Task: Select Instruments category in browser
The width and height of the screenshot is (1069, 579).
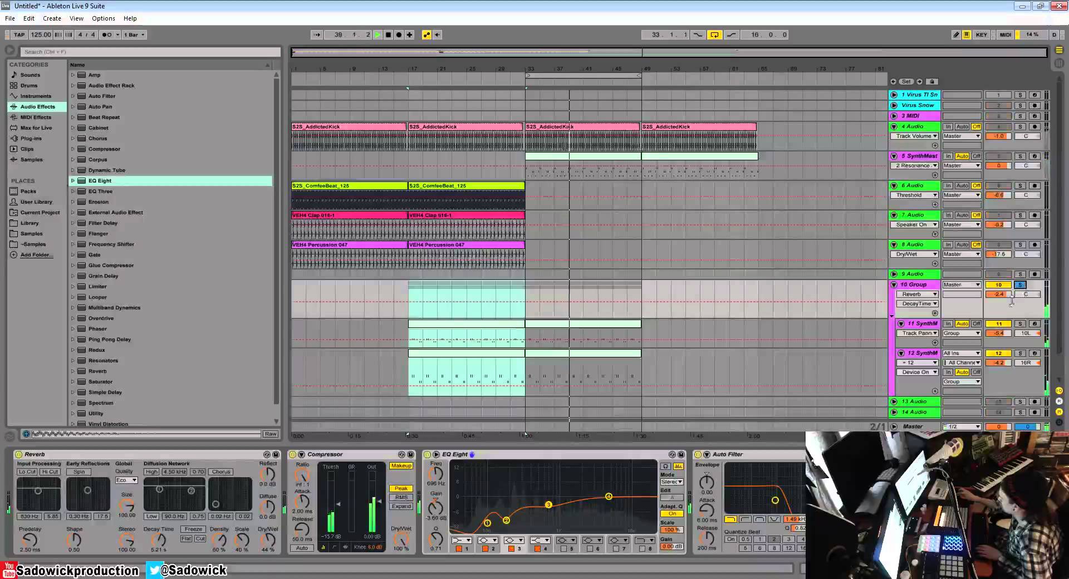Action: 36,96
